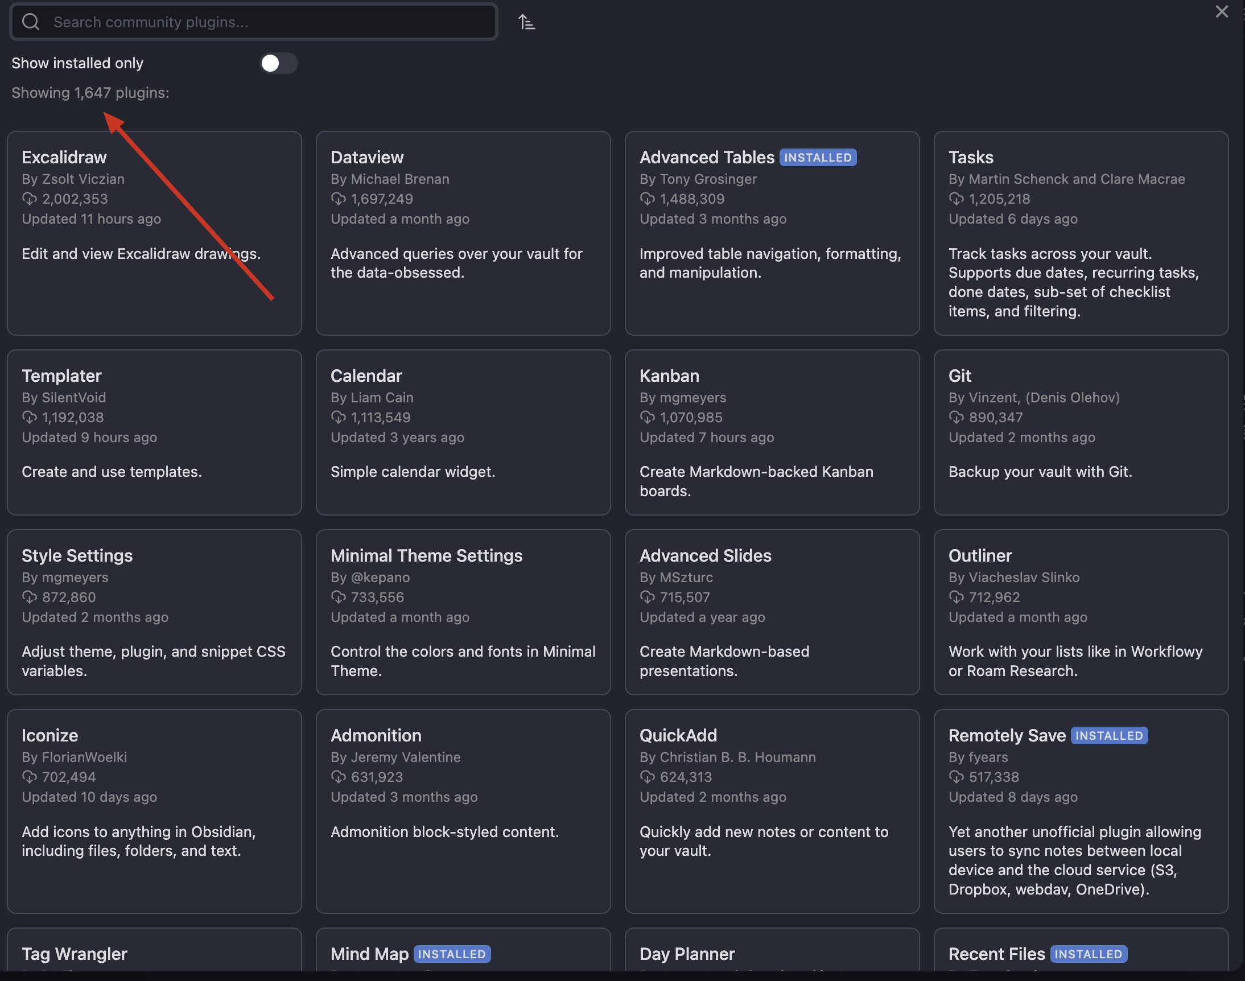Click author text By Christian B. B. Houmann
Screen dimensions: 1245x981
[x=728, y=757]
